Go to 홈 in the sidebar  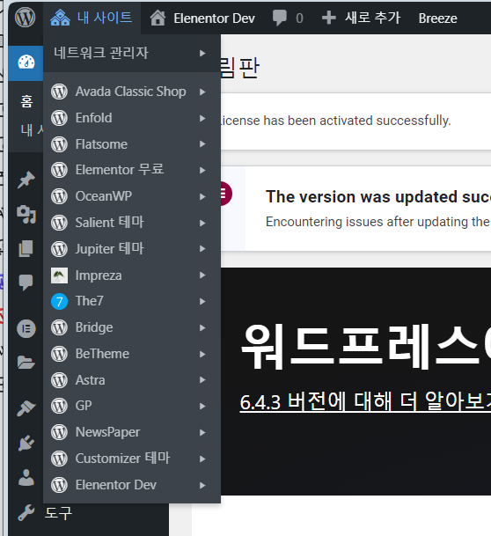click(x=26, y=101)
